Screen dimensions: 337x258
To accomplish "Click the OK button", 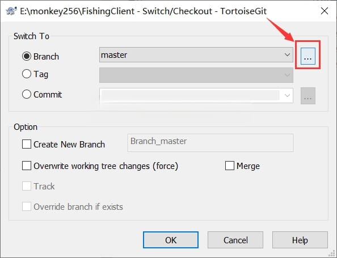I will (171, 240).
